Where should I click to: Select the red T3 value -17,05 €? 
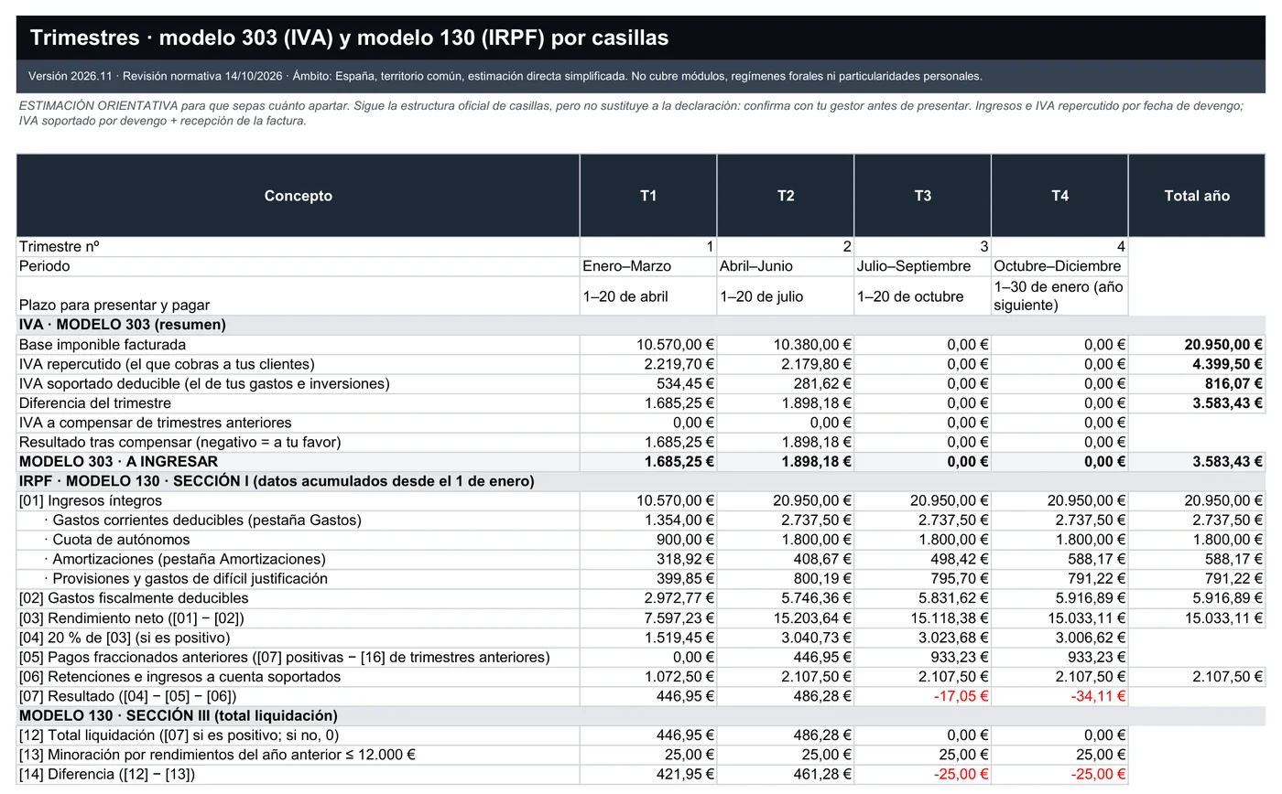(923, 696)
